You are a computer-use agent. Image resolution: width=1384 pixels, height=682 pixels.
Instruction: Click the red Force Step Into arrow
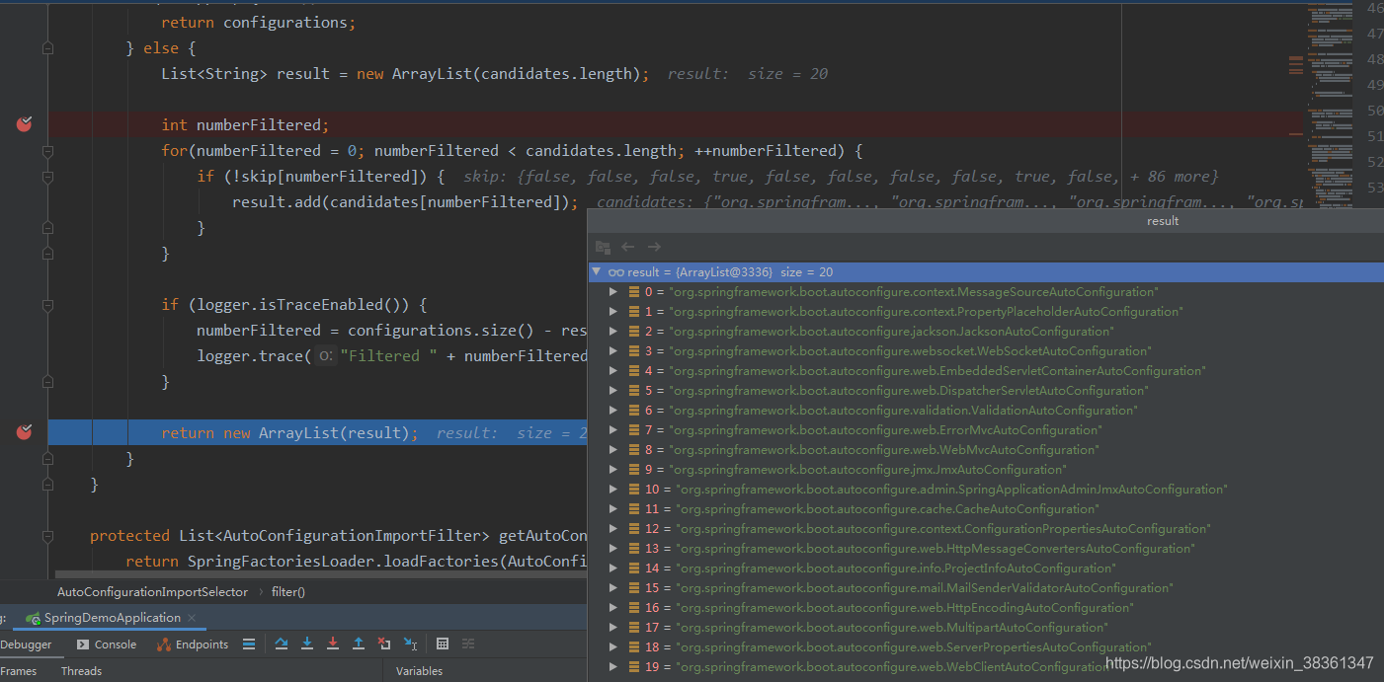pos(333,644)
